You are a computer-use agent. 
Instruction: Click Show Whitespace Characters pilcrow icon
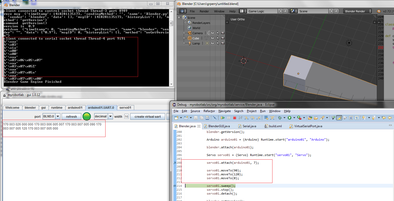357,118
